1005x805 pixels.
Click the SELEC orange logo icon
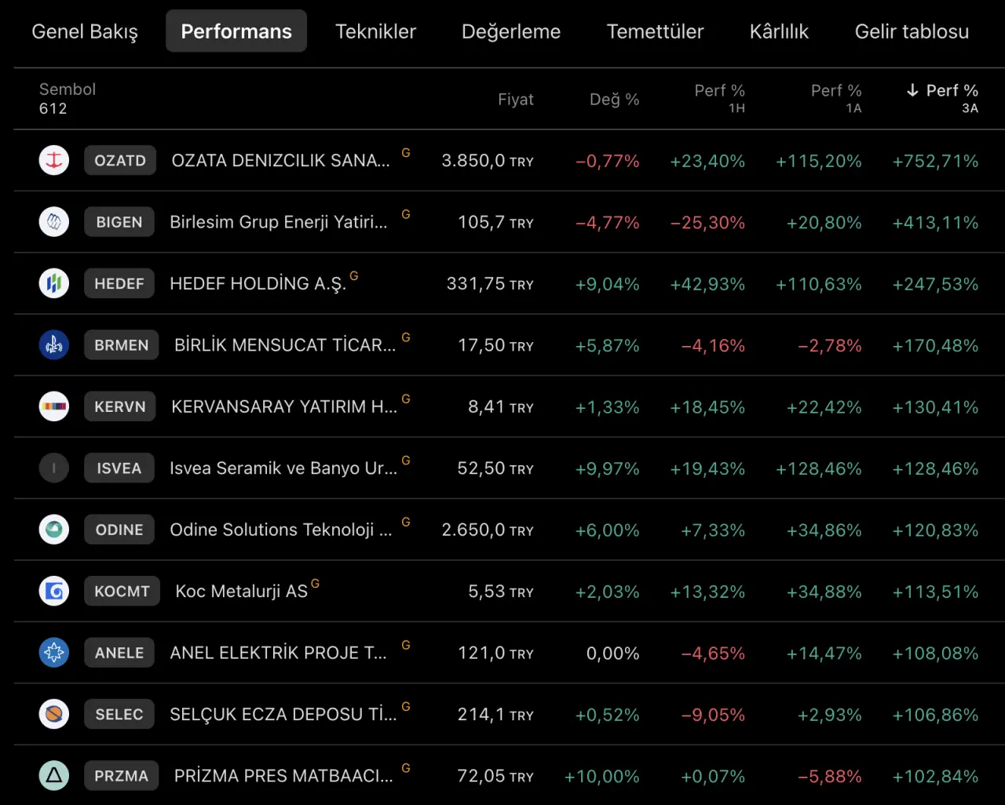(x=54, y=714)
